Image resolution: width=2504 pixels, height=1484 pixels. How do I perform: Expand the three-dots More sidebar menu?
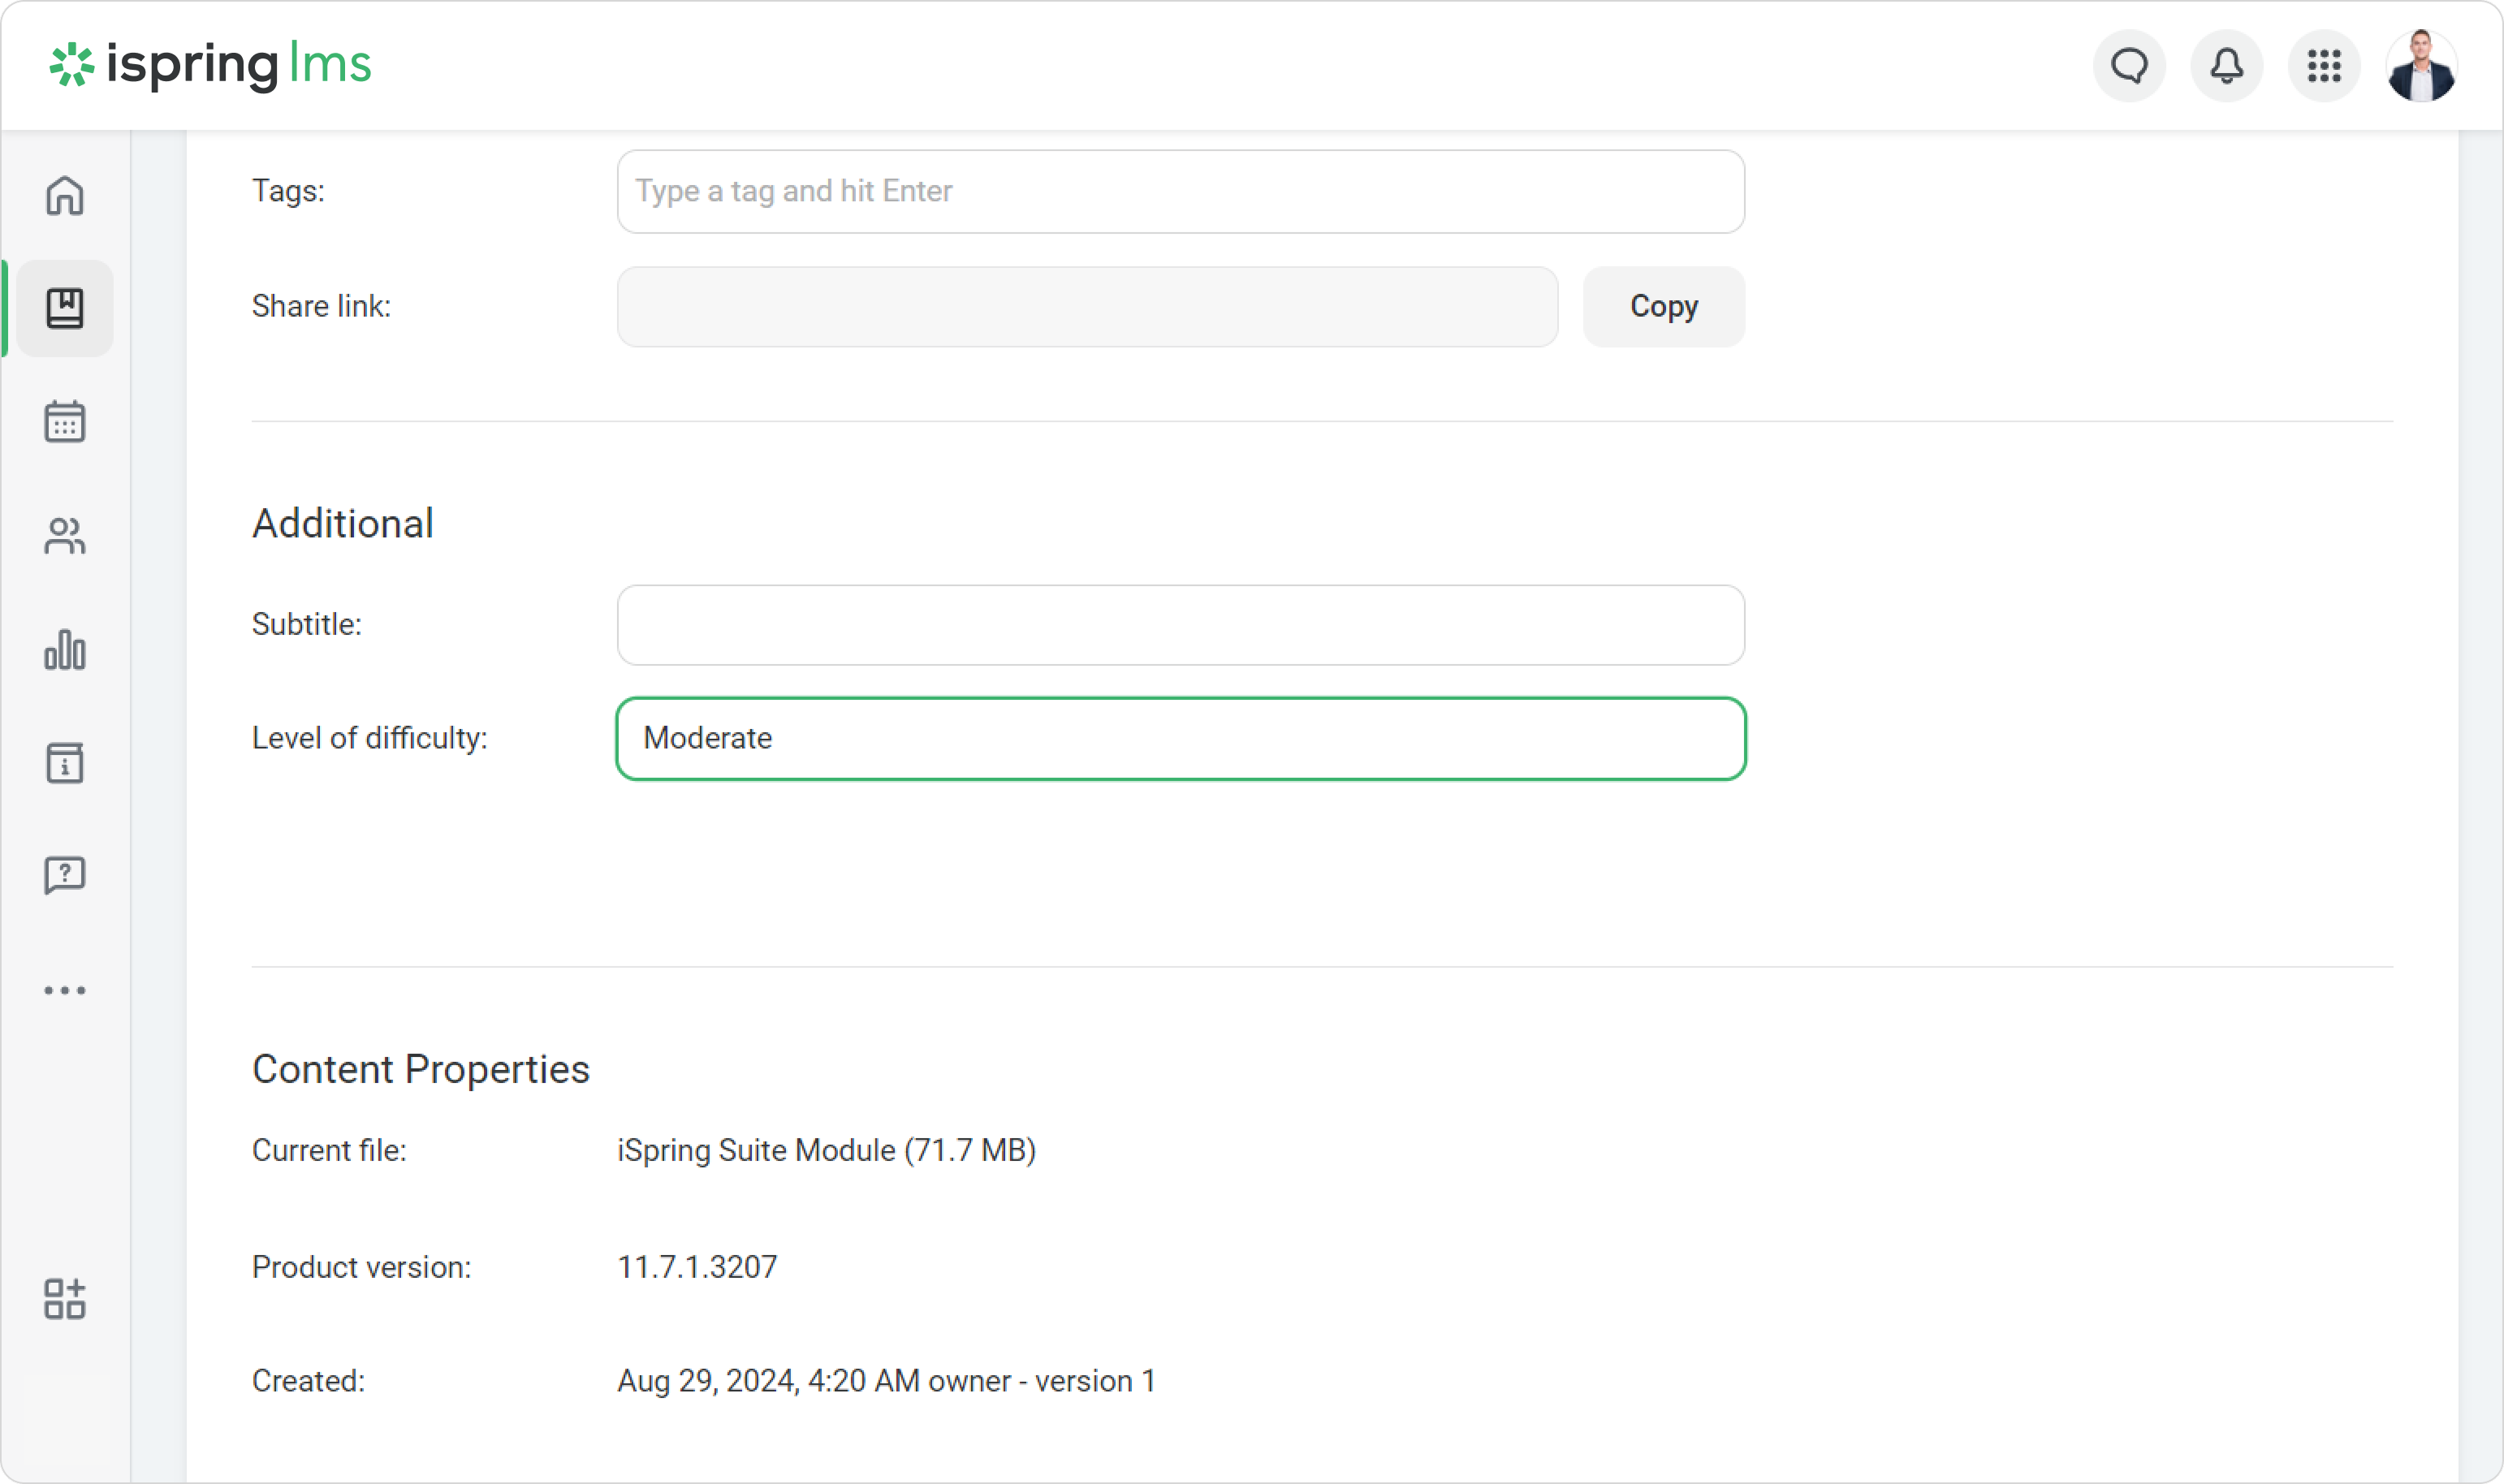pos(65,990)
